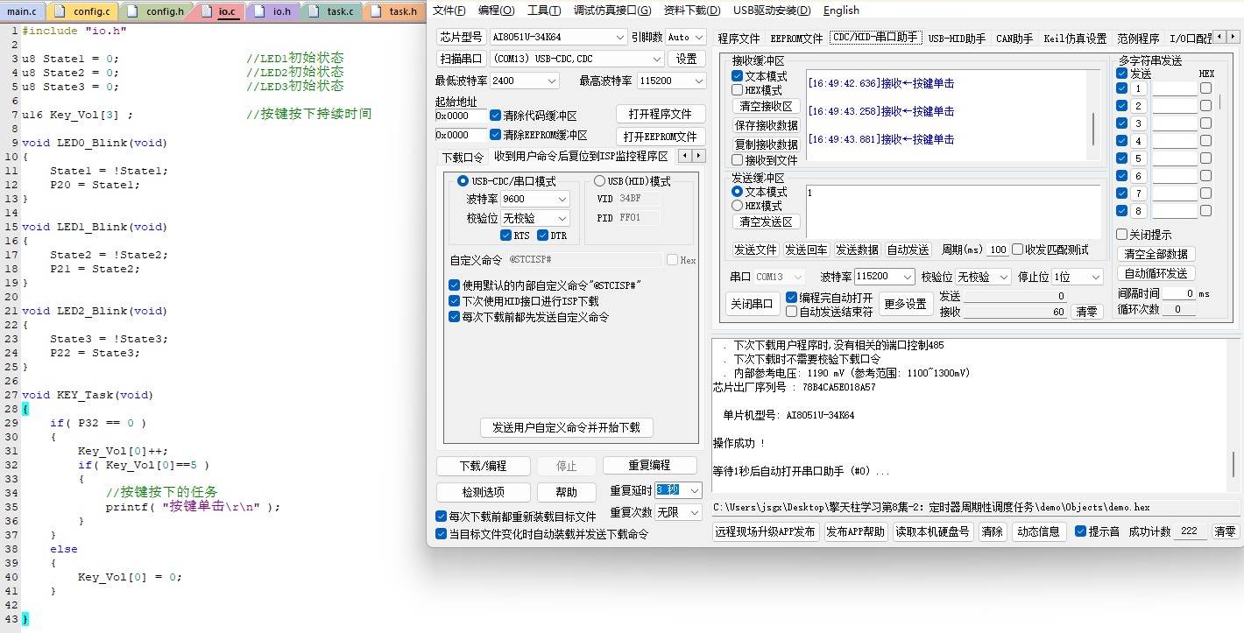Image resolution: width=1244 pixels, height=633 pixels.
Task: Click the 清空接收区 button
Action: coord(767,106)
